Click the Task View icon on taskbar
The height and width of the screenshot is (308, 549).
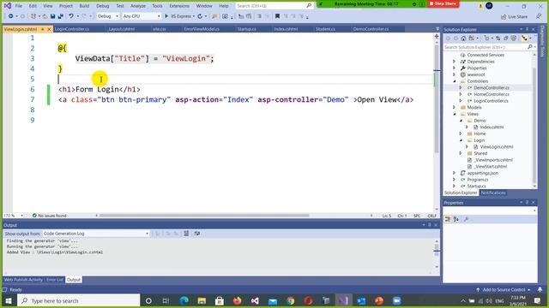coord(166,300)
